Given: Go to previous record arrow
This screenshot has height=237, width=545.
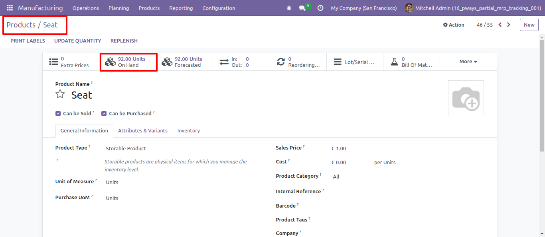Looking at the screenshot, I should click(x=500, y=25).
